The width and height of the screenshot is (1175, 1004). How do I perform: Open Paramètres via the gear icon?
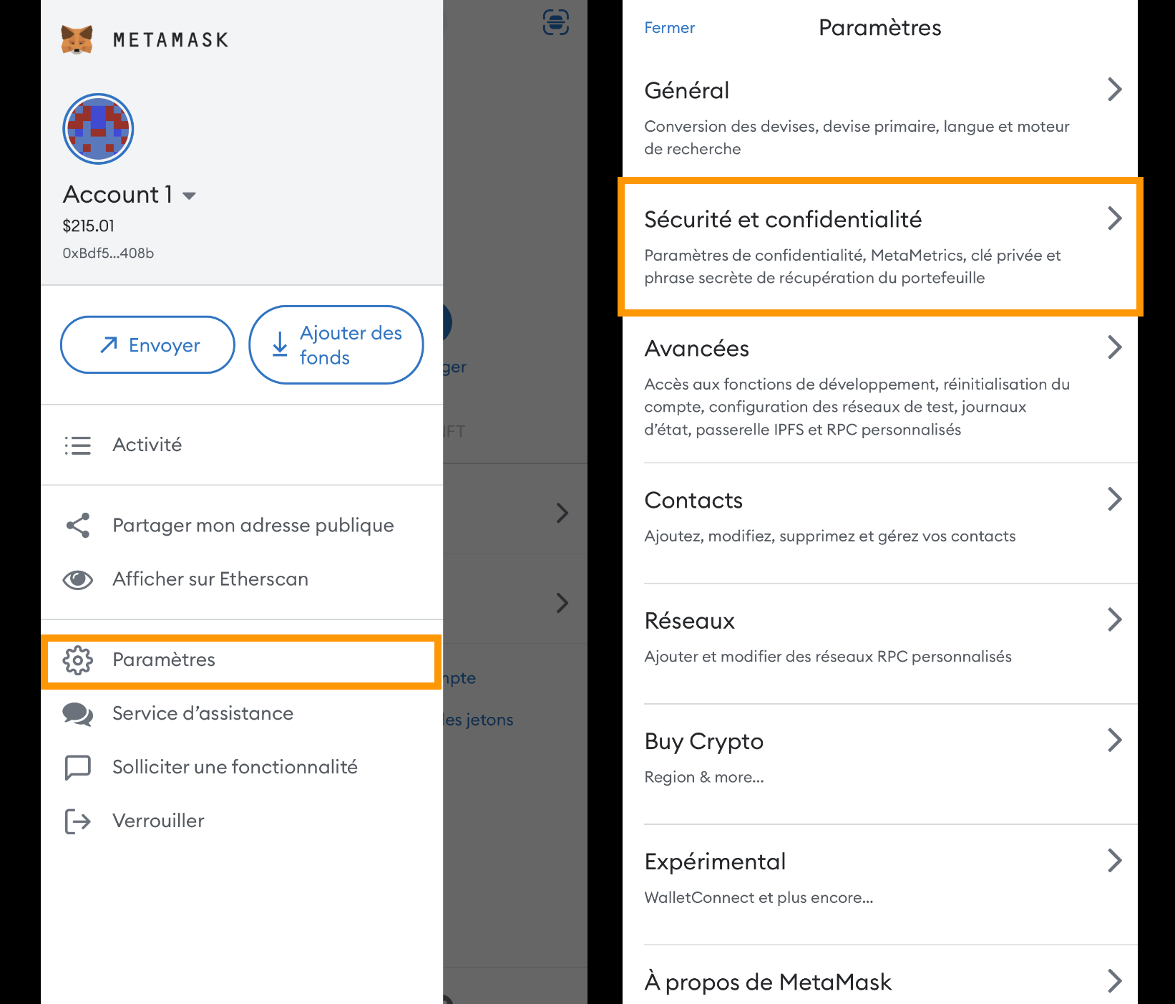tap(79, 660)
